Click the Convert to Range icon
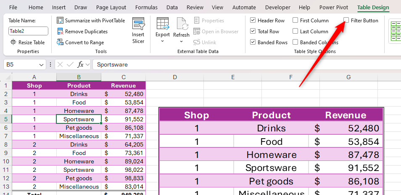Screen dimensions: 401x195 (60, 43)
